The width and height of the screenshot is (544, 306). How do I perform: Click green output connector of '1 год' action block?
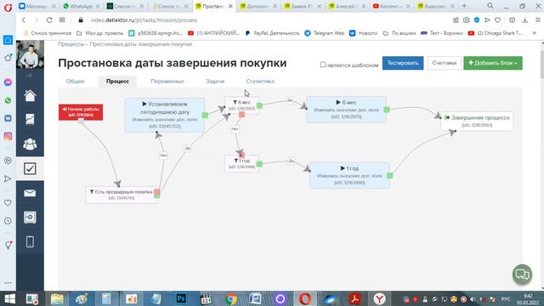[x=389, y=176]
